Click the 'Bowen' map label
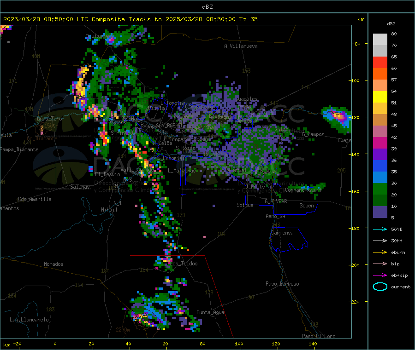This screenshot has height=350, width=415. click(307, 206)
